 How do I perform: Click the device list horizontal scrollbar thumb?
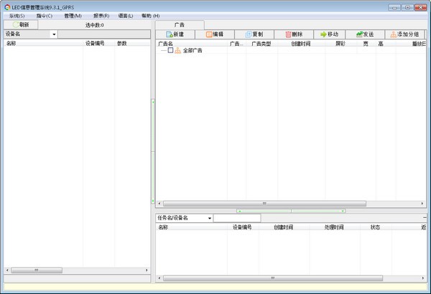coord(37,270)
